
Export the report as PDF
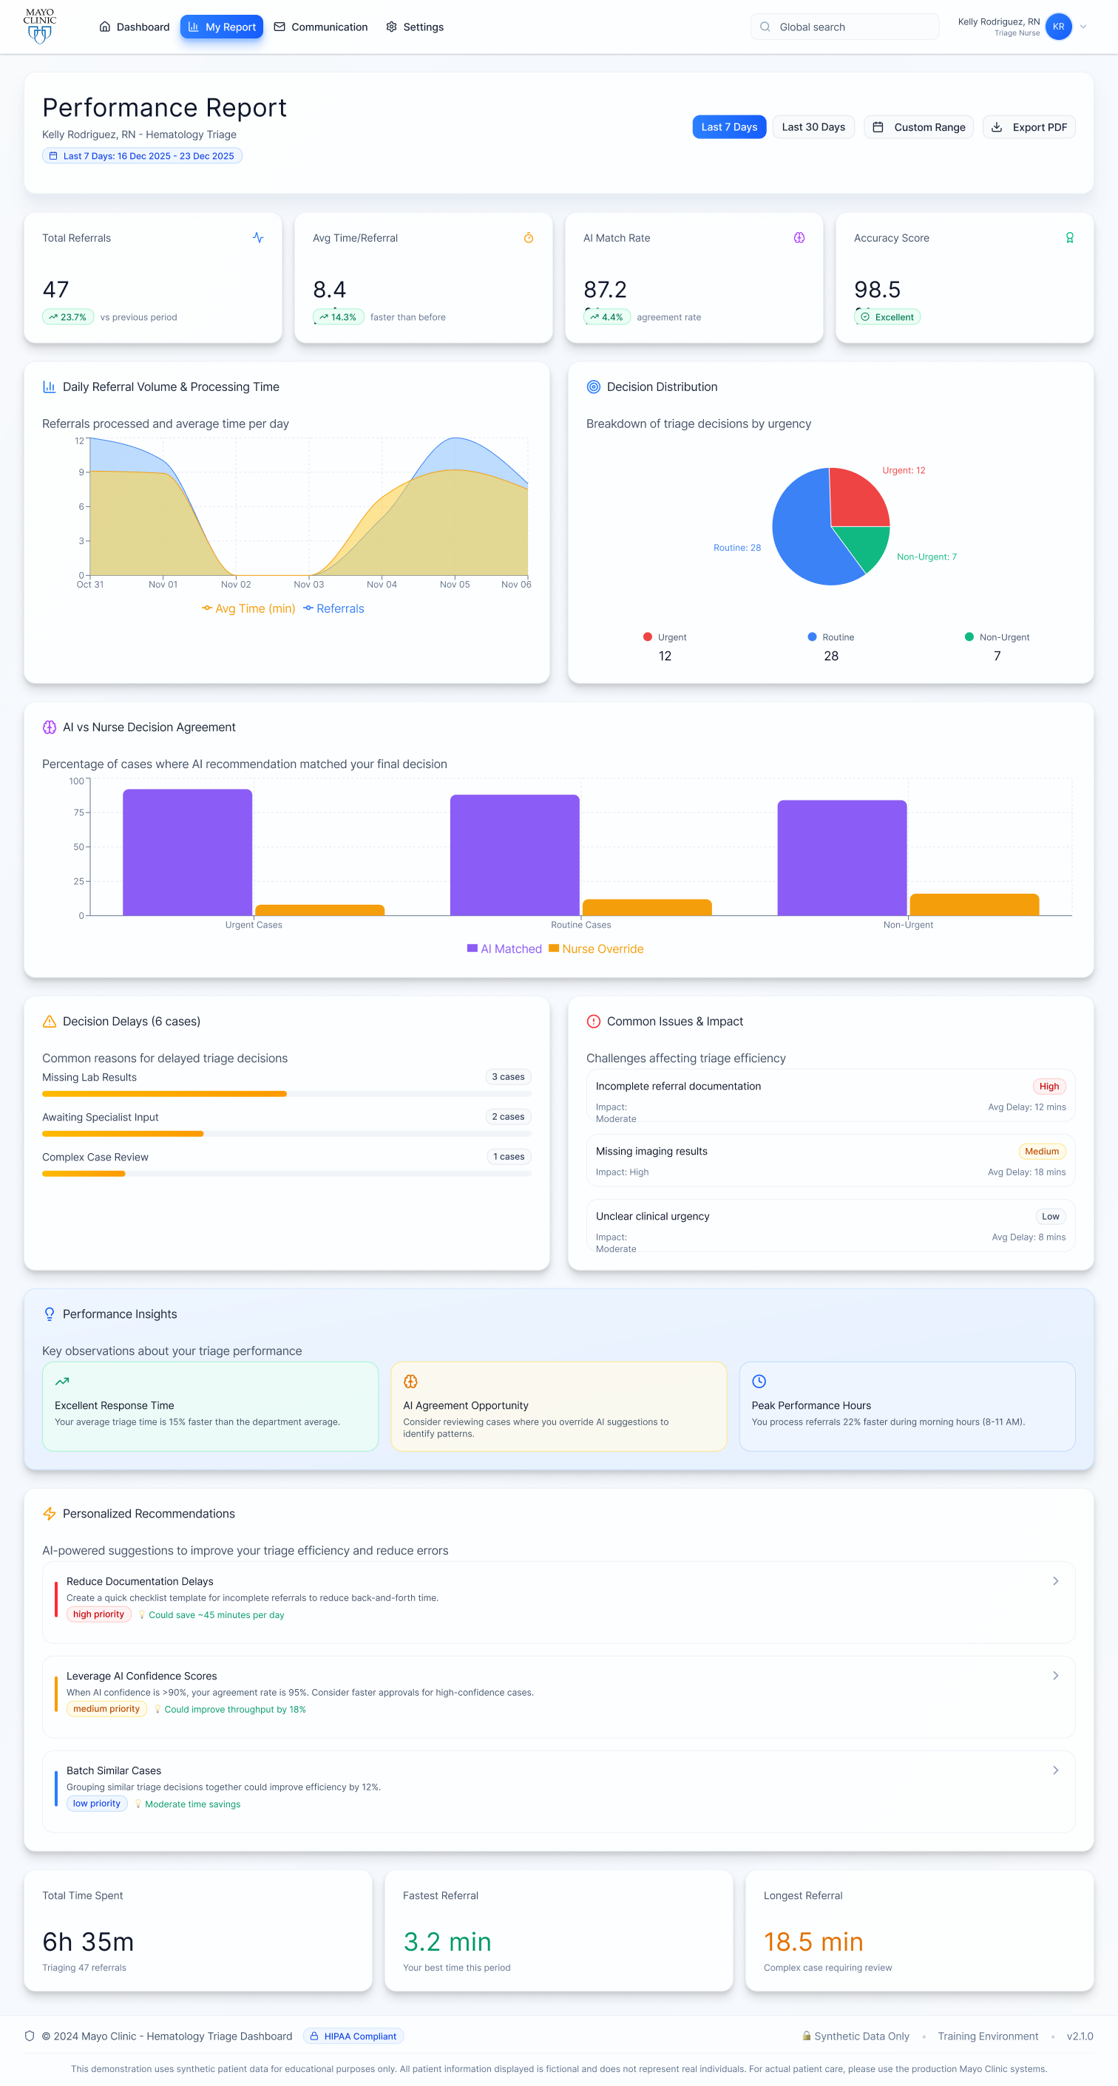tap(1029, 127)
